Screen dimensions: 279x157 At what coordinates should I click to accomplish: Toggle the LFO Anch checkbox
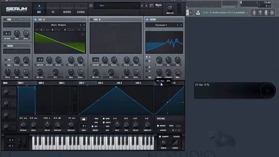[x=104, y=123]
